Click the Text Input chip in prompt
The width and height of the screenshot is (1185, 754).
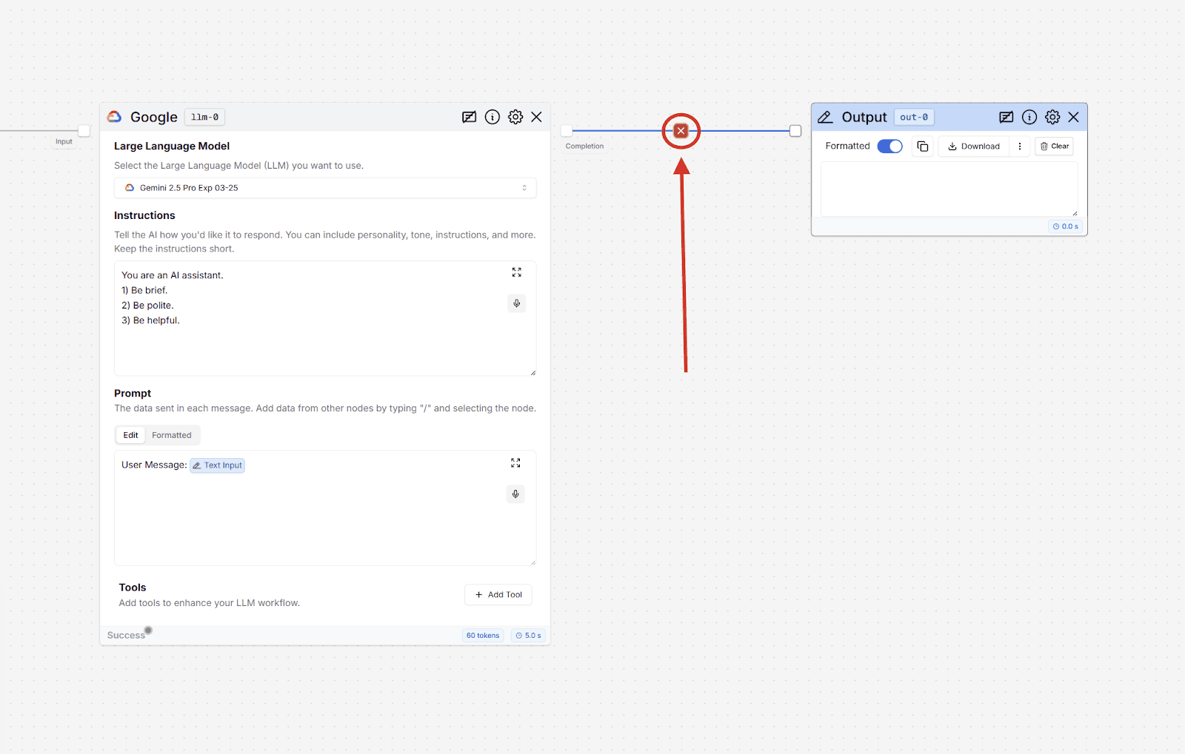point(217,465)
